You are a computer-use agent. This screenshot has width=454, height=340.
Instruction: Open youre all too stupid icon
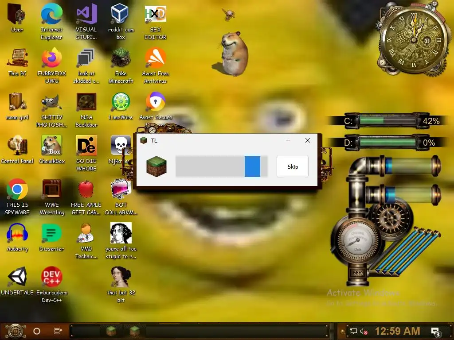(x=121, y=241)
